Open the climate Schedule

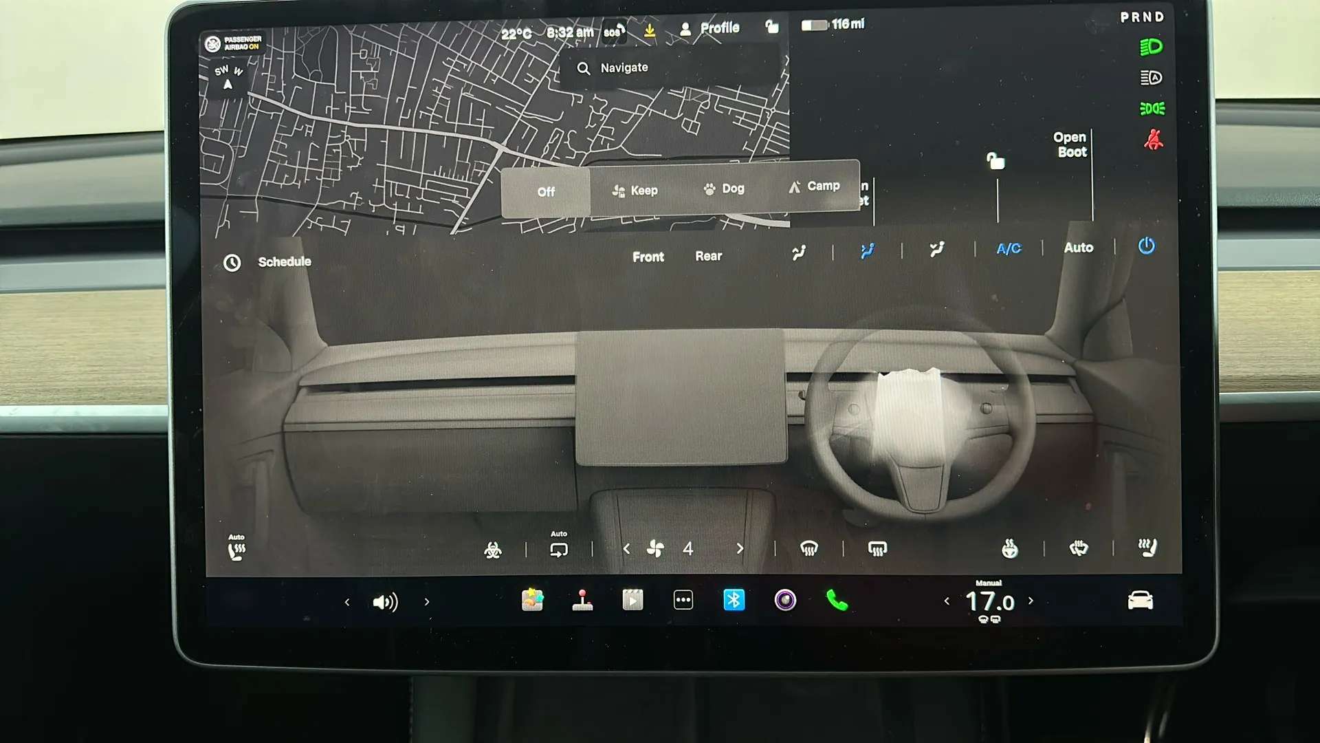pyautogui.click(x=267, y=262)
